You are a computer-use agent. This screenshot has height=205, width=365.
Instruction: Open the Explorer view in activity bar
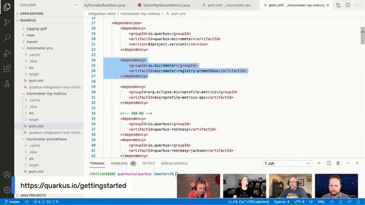point(7,7)
